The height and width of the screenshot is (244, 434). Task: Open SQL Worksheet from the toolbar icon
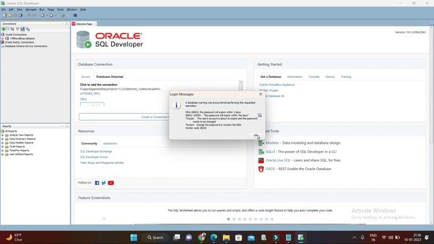[x=63, y=16]
